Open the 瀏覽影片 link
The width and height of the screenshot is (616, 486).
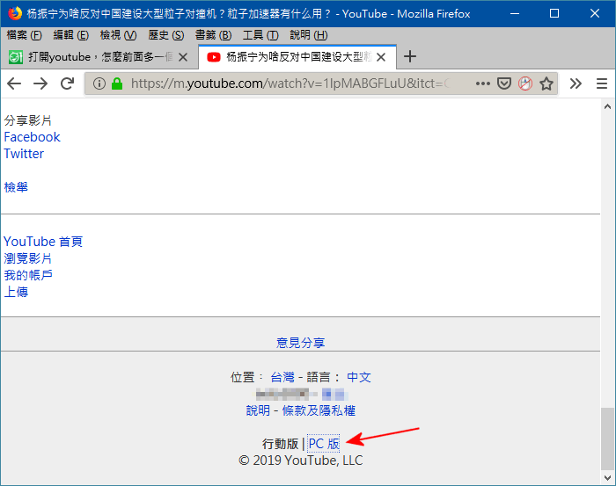[x=27, y=258]
